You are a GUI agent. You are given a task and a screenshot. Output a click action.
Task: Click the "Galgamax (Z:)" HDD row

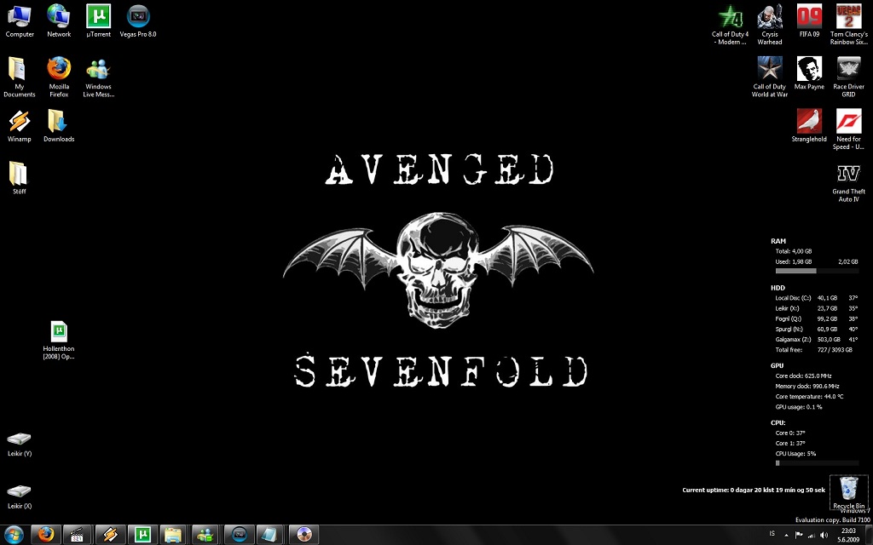pyautogui.click(x=816, y=339)
